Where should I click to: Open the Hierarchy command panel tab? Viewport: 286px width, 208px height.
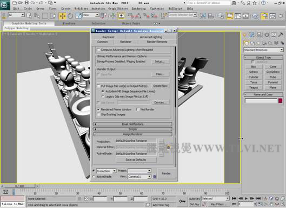click(259, 34)
